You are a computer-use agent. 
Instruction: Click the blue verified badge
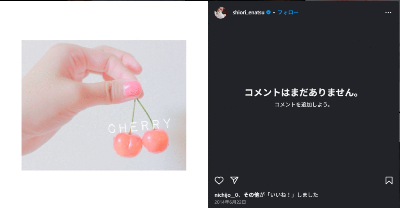(268, 12)
